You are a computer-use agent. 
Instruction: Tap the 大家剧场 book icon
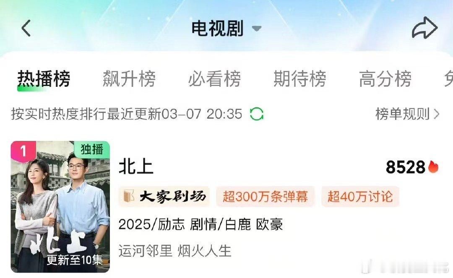tap(129, 197)
